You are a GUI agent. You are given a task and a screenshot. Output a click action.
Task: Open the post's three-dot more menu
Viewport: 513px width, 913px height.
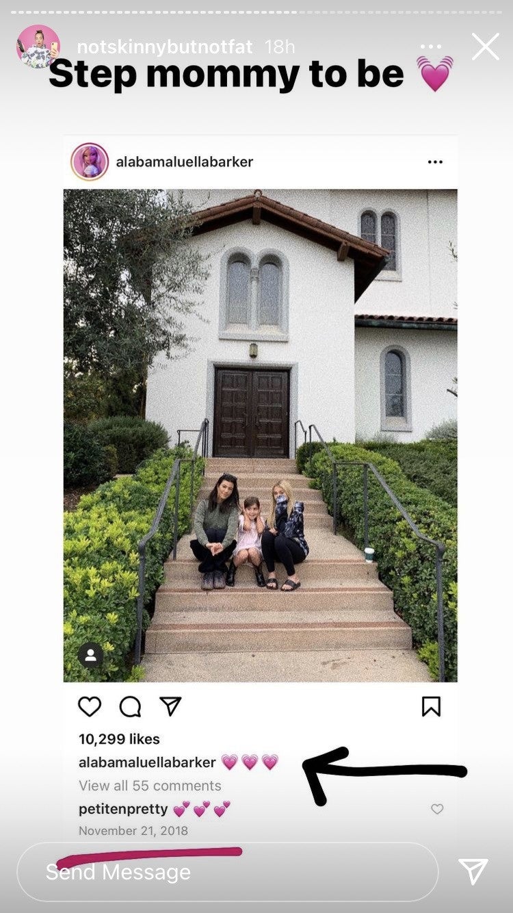[x=435, y=162]
